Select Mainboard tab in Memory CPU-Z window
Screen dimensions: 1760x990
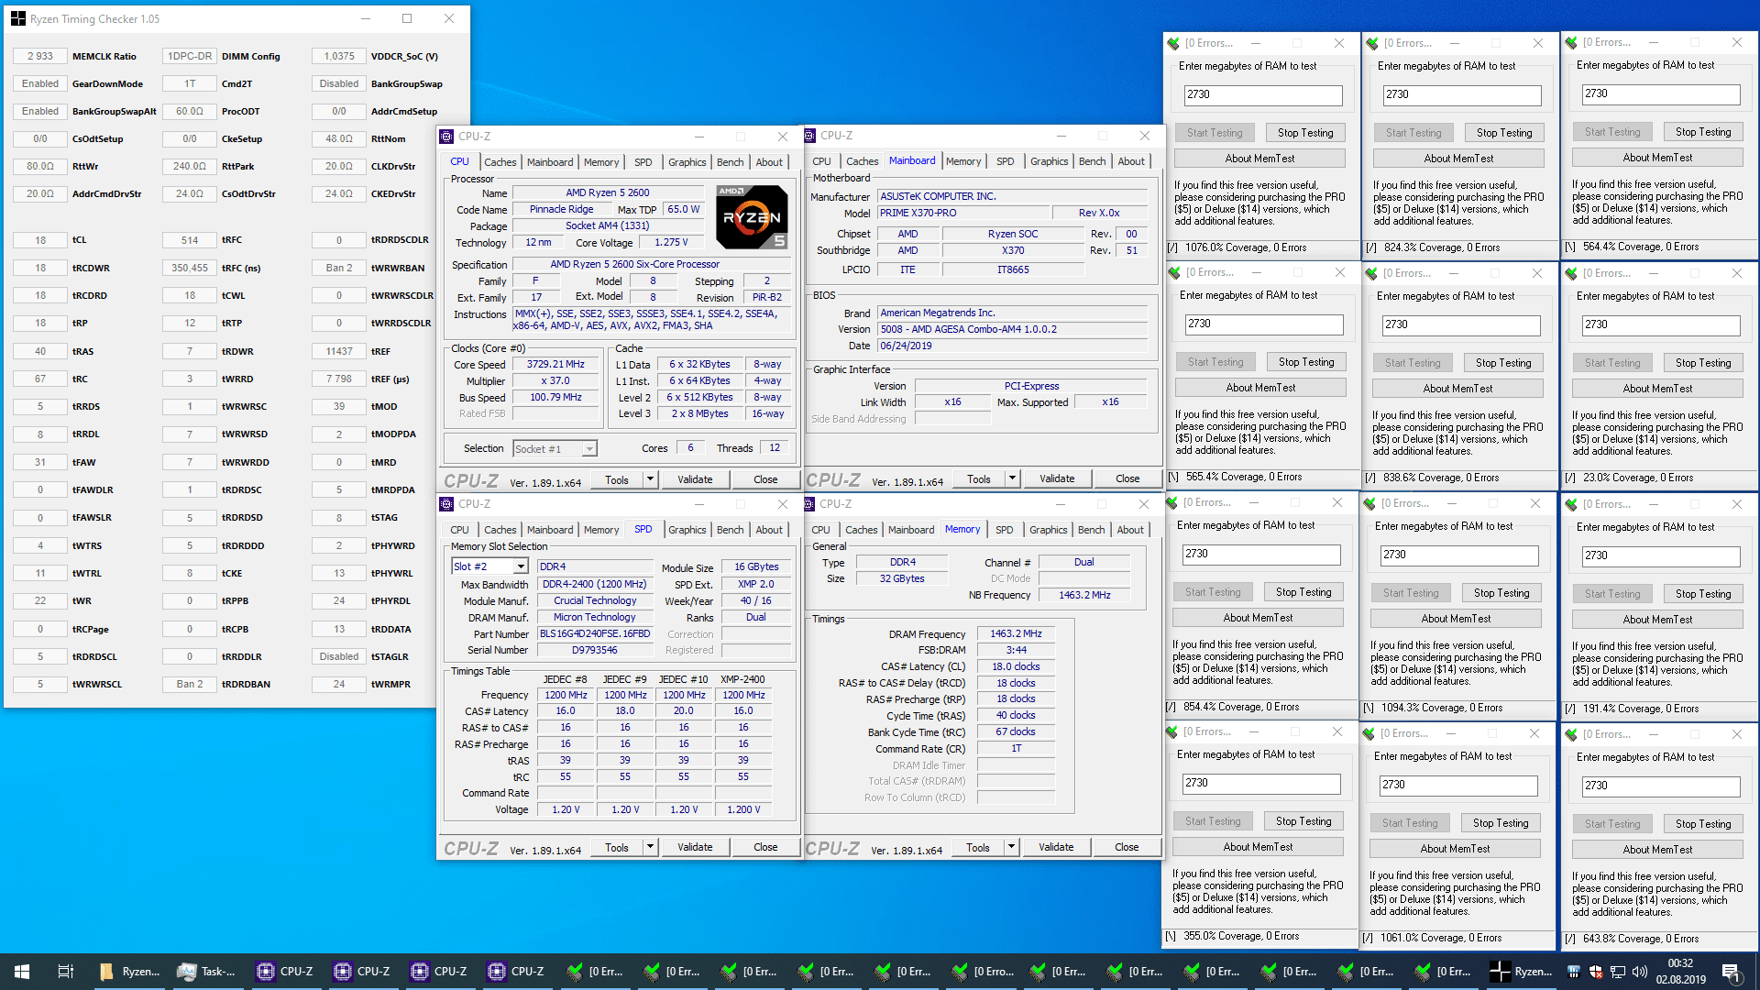point(911,530)
